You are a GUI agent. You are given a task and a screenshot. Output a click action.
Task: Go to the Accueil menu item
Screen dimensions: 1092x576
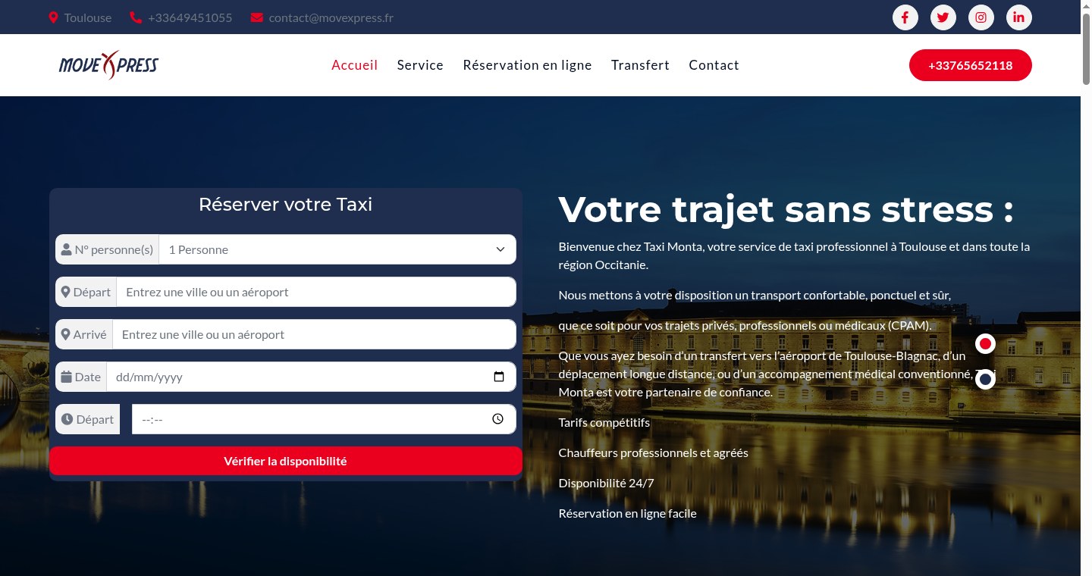pos(355,65)
